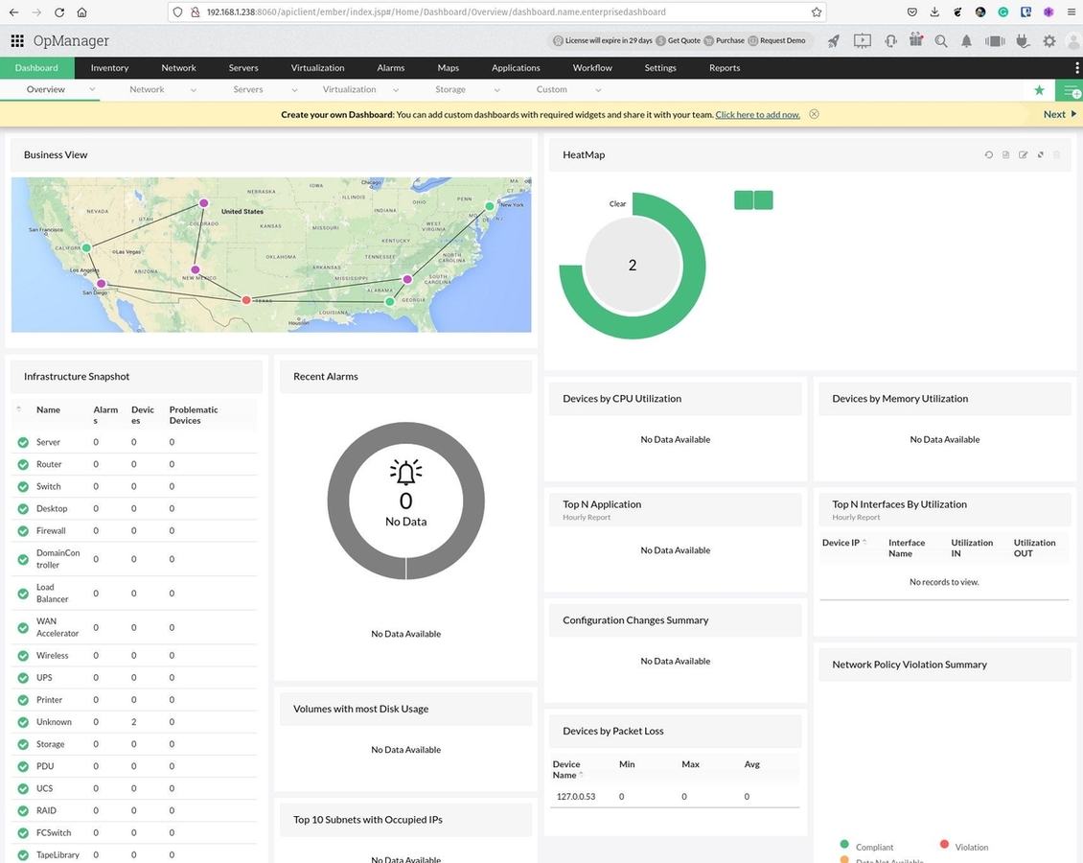Expand the Network dashboard dropdown
The height and width of the screenshot is (863, 1083).
point(193,89)
